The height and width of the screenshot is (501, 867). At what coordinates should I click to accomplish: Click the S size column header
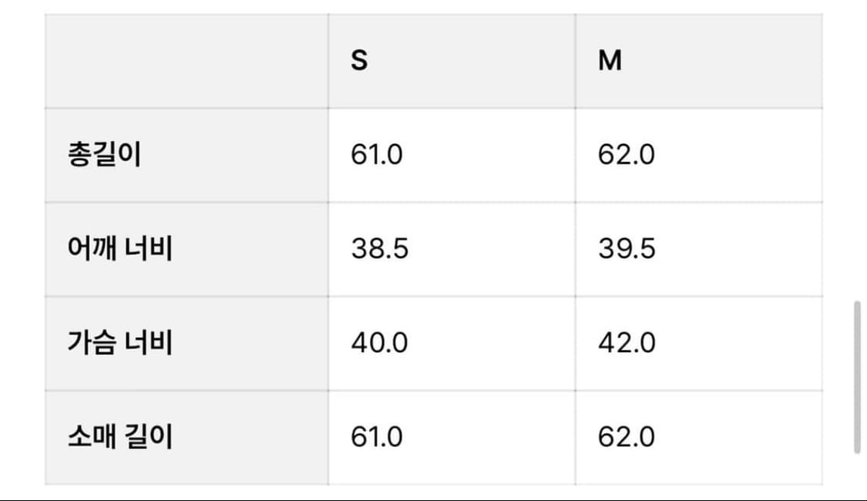pos(359,61)
